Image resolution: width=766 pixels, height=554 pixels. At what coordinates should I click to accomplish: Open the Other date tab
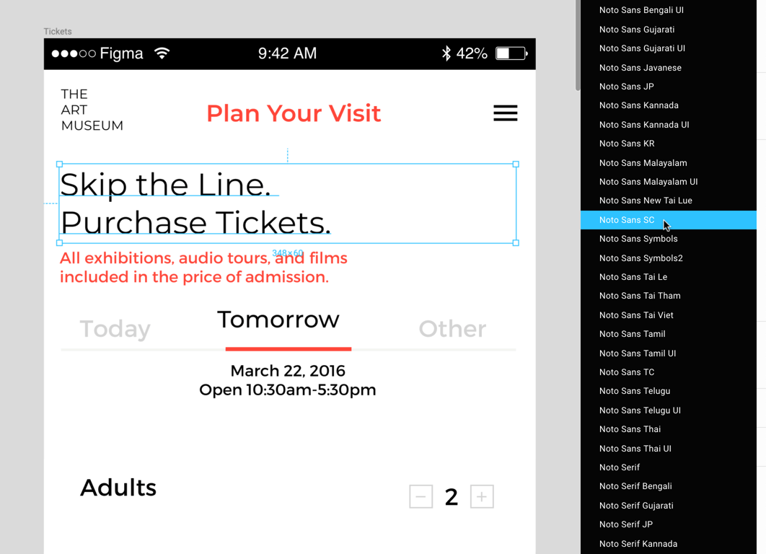tap(452, 329)
